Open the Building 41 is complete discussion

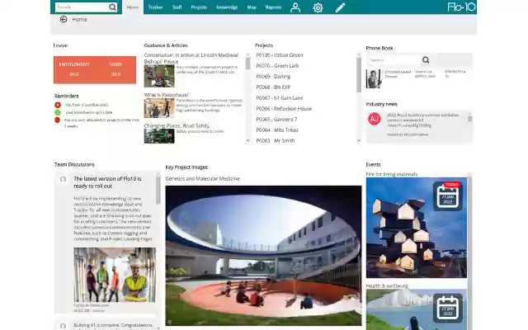pyautogui.click(x=113, y=325)
